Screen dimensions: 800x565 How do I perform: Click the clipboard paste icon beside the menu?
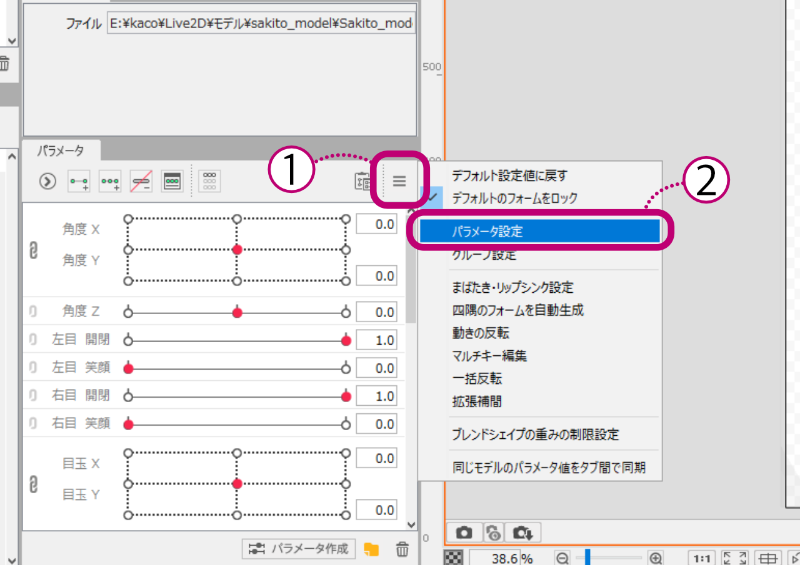click(x=362, y=181)
